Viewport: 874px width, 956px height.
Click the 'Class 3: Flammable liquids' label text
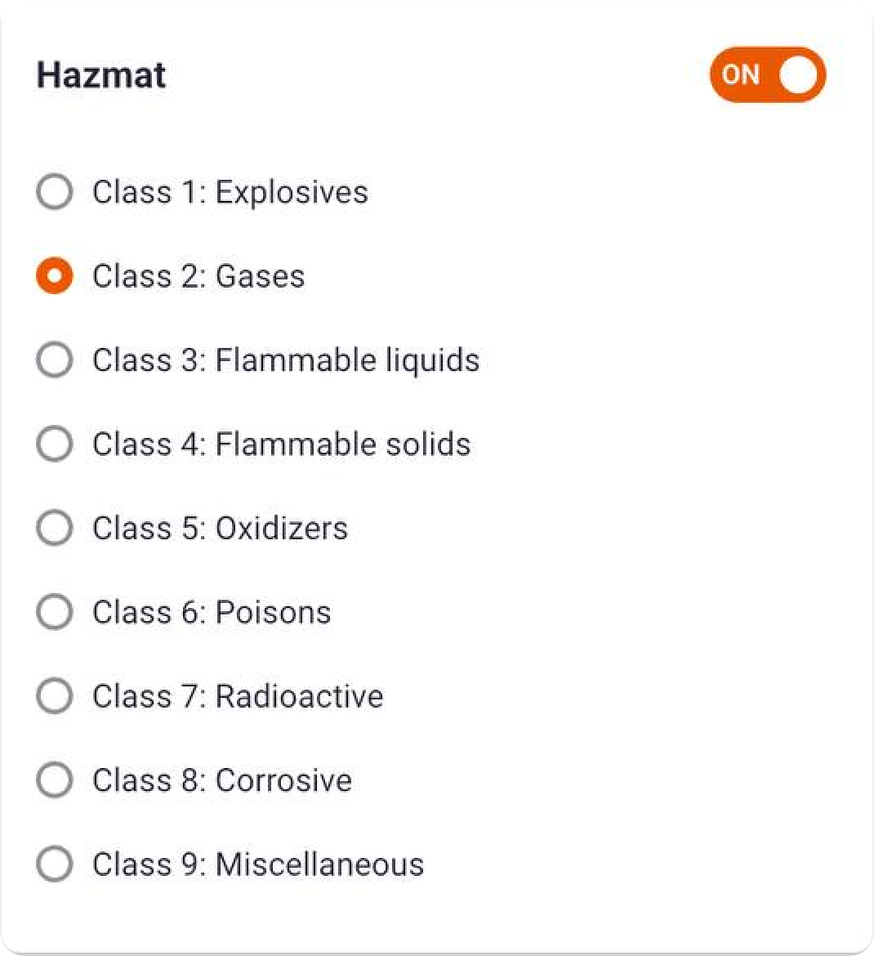(286, 360)
